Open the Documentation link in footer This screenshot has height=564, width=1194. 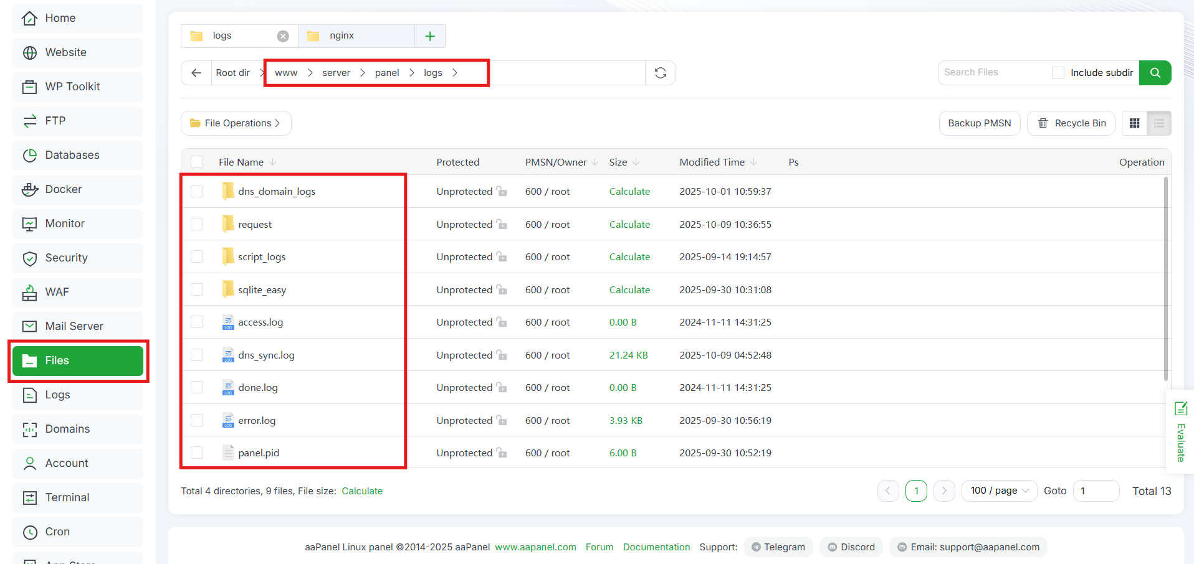(x=656, y=547)
